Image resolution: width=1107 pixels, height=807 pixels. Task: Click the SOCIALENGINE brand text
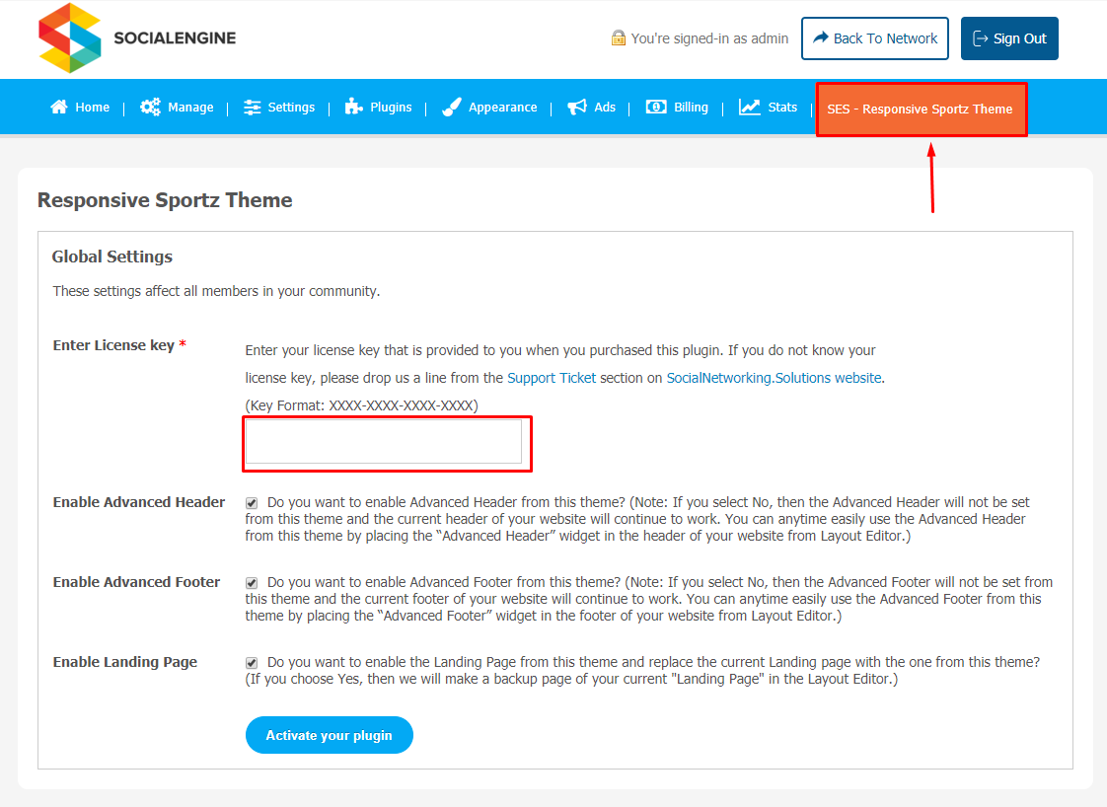click(175, 38)
